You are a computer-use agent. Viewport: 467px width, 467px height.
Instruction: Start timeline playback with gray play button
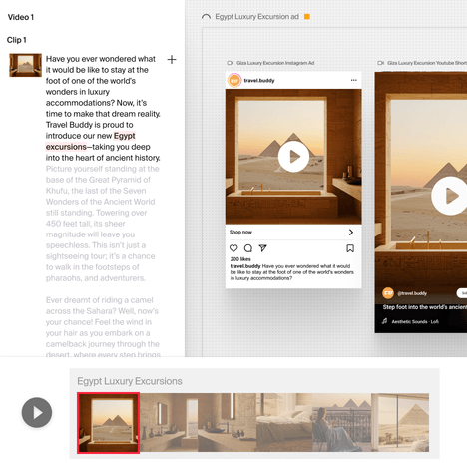point(37,412)
